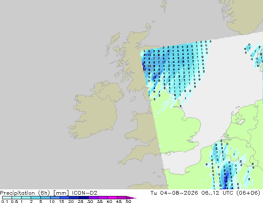Click the 'ICON-D2' model name text
The width and height of the screenshot is (263, 203).
(85, 193)
